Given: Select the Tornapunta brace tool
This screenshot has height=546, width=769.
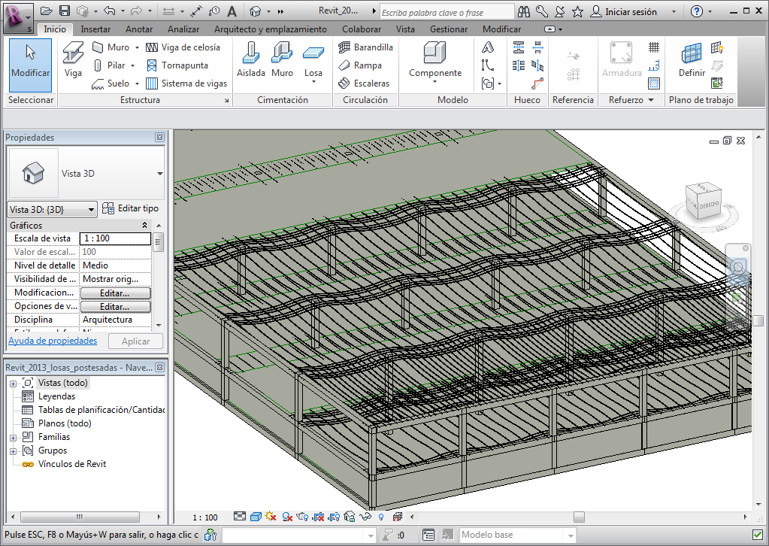Looking at the screenshot, I should pyautogui.click(x=177, y=65).
